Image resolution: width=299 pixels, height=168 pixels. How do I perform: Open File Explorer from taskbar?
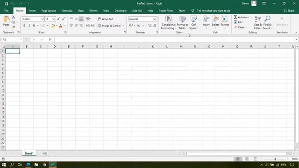36,165
